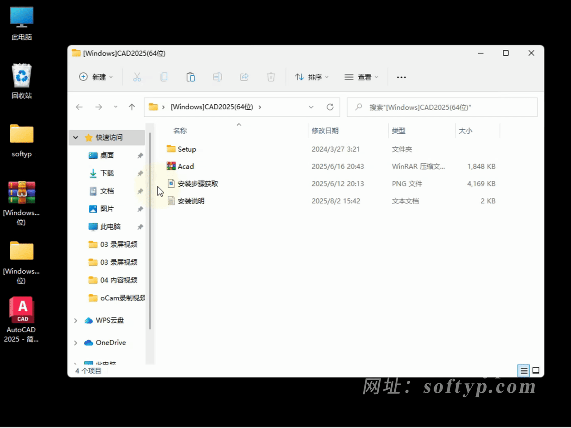The image size is (571, 428).
Task: Open the 查看 view dropdown
Action: [x=362, y=77]
